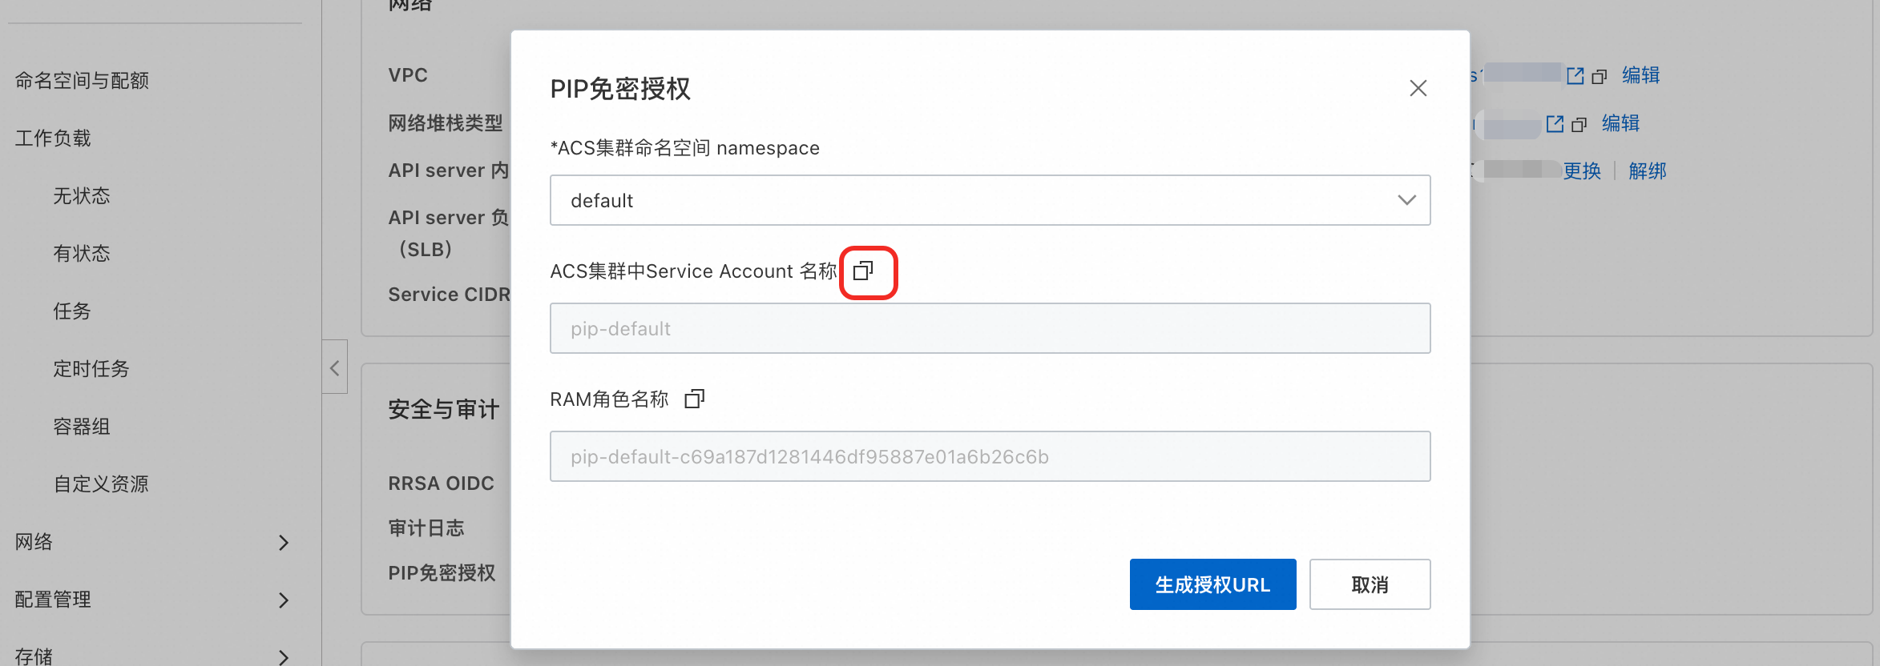This screenshot has width=1880, height=666.
Task: Collapse the left sidebar panel
Action: [335, 367]
